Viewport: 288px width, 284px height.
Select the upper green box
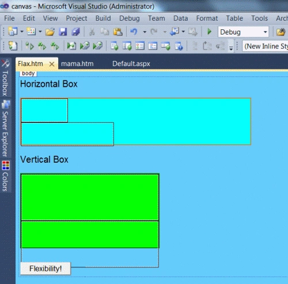90,197
